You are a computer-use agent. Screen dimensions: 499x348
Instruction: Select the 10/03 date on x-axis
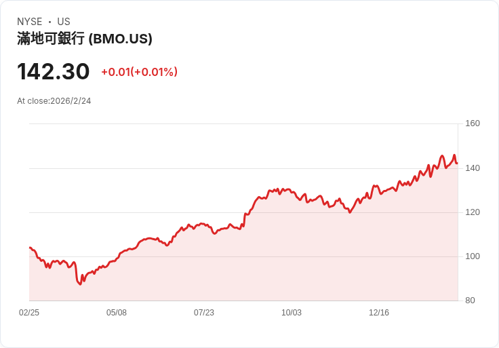click(x=292, y=313)
